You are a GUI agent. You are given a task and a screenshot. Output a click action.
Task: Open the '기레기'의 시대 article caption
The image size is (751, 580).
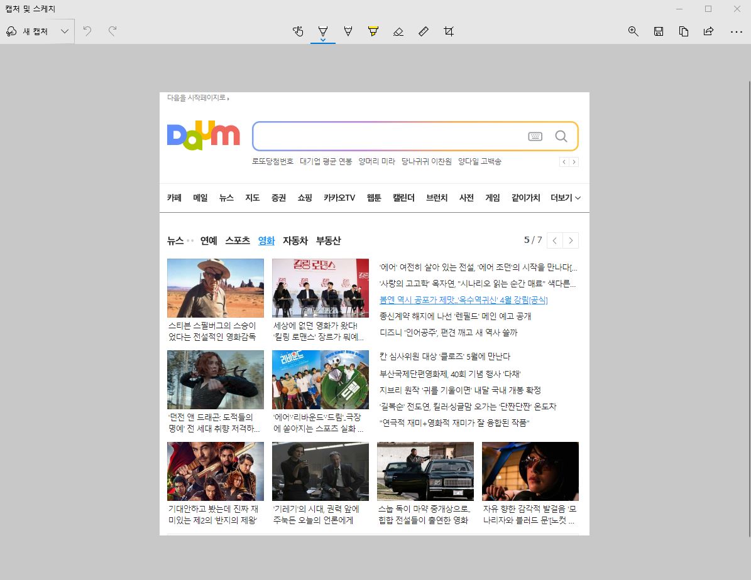click(316, 515)
